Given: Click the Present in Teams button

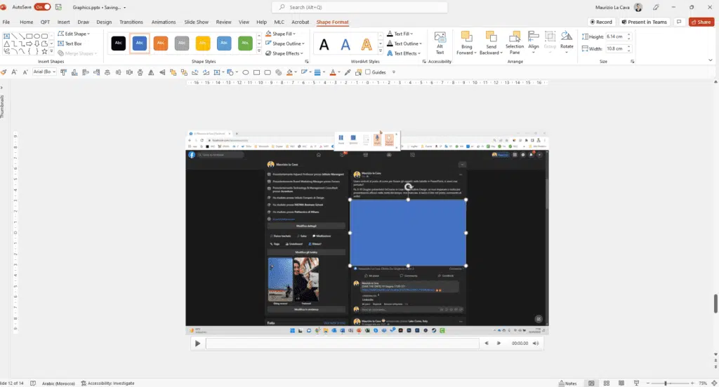Looking at the screenshot, I should pos(645,22).
